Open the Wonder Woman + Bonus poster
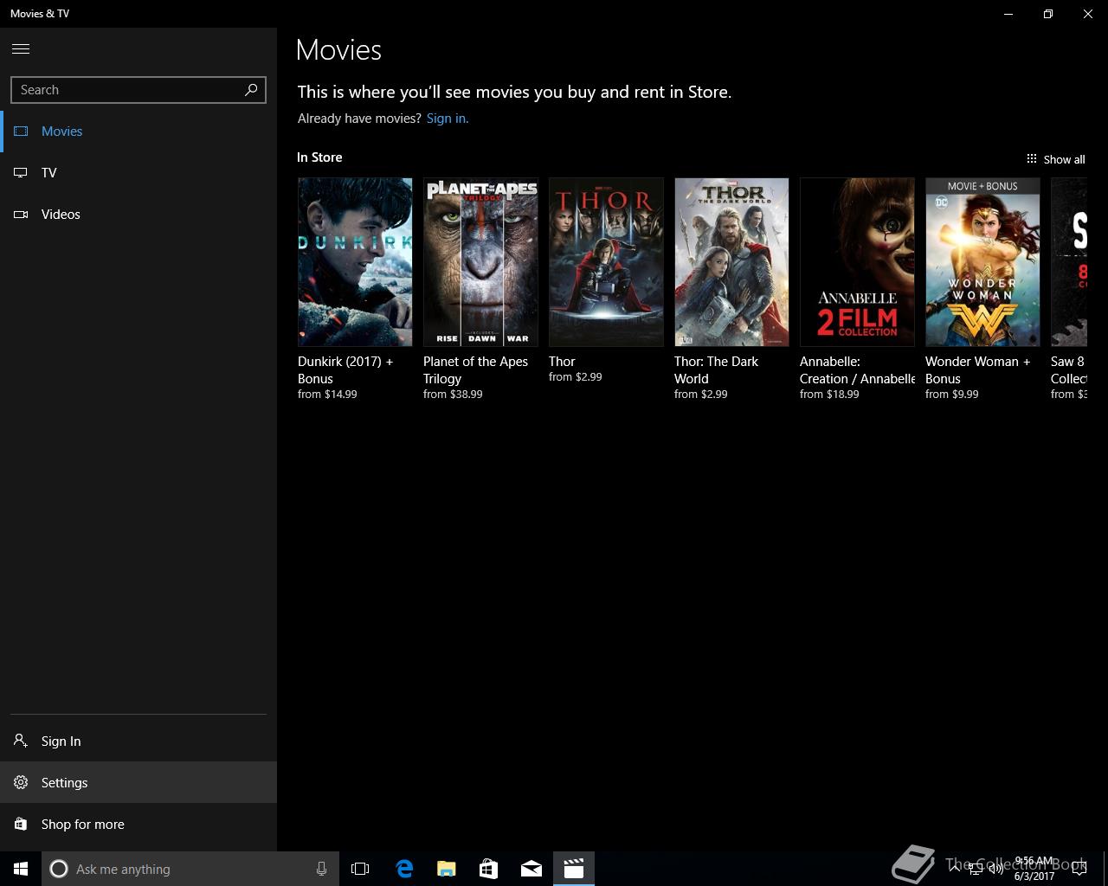The width and height of the screenshot is (1108, 886). click(982, 262)
